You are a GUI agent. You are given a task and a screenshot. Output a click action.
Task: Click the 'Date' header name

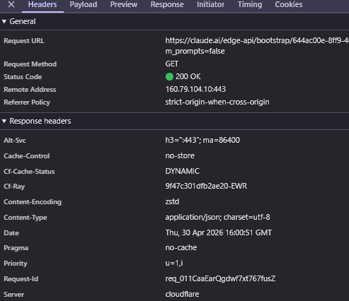(11, 233)
